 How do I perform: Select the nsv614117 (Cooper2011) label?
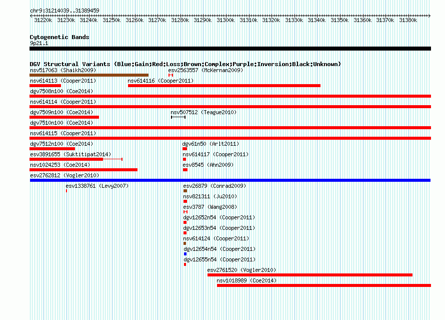(x=215, y=154)
